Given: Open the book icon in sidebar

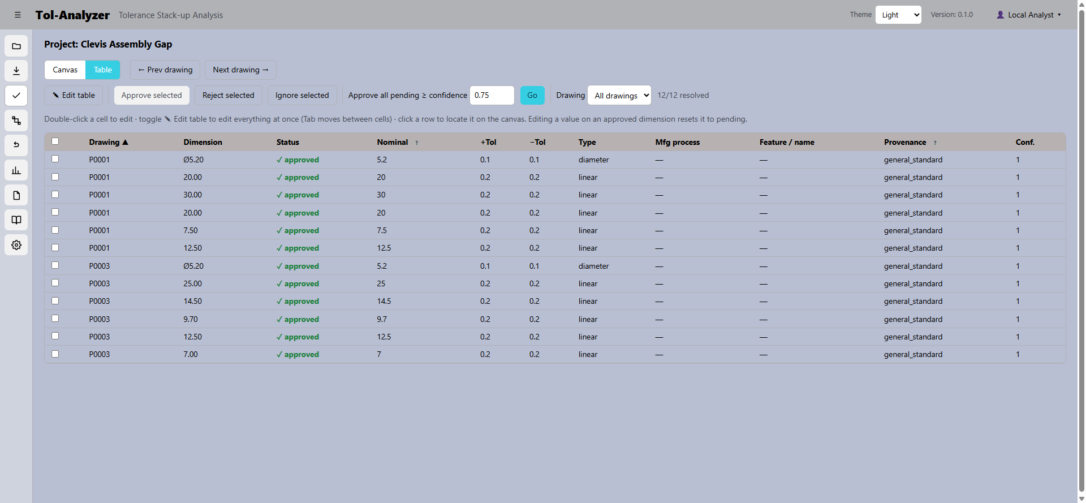Looking at the screenshot, I should (16, 220).
